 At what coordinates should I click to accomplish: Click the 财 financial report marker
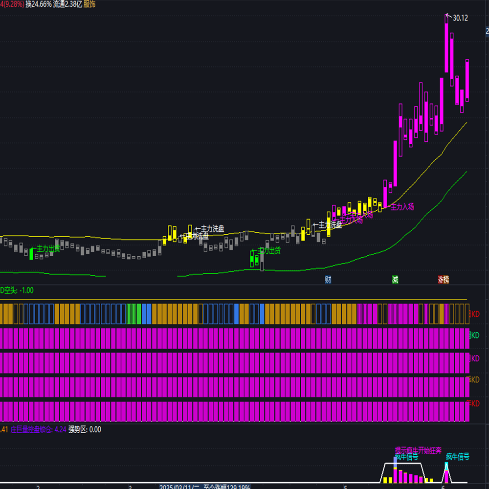pyautogui.click(x=328, y=280)
